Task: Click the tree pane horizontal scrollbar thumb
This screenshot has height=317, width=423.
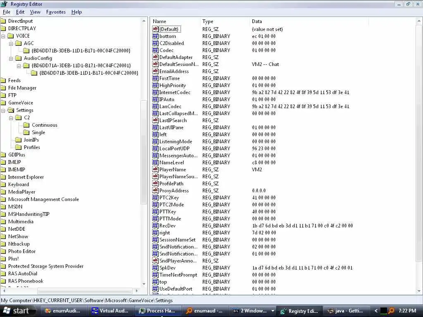Action: (x=85, y=291)
